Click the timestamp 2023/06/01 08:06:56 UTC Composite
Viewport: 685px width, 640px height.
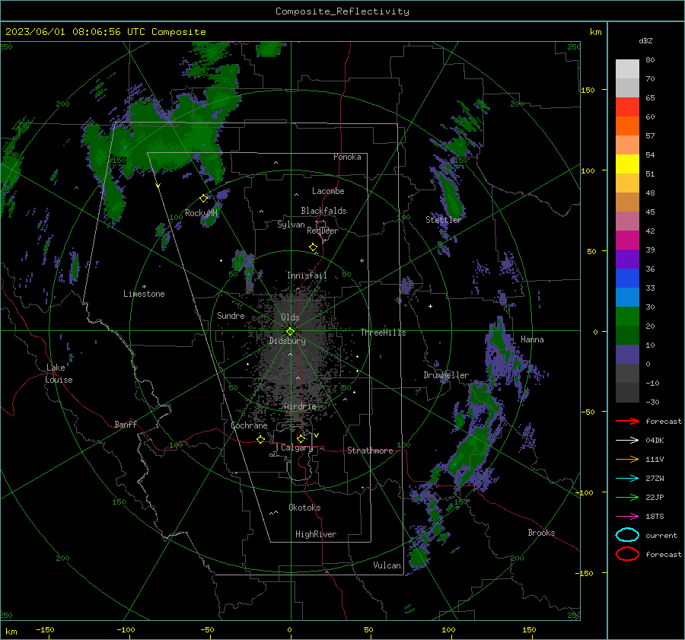click(x=105, y=32)
